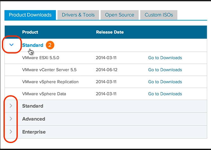Expand the Advanced row chevron
The height and width of the screenshot is (150, 211).
[x=11, y=119]
